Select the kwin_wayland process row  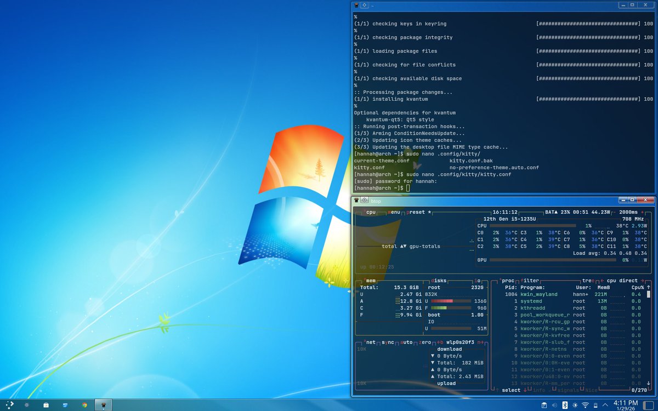pyautogui.click(x=574, y=294)
